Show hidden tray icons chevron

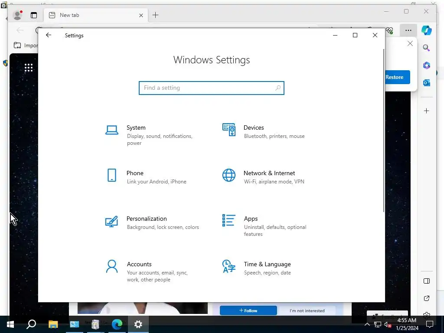tap(367, 324)
